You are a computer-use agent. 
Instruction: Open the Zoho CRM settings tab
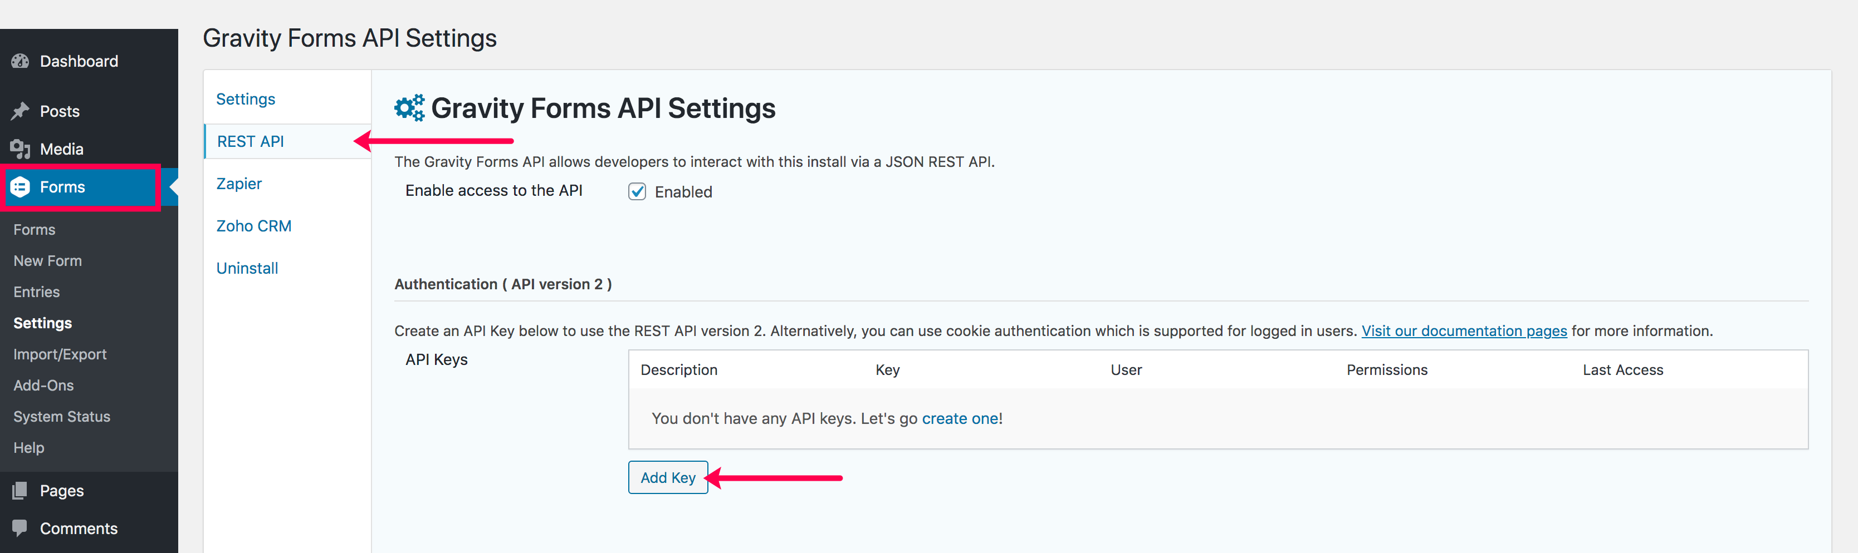(x=254, y=226)
